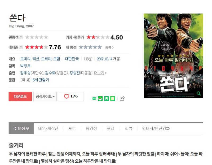Select the 동영상 tab
Screen dimensions: 212x165
91,128
